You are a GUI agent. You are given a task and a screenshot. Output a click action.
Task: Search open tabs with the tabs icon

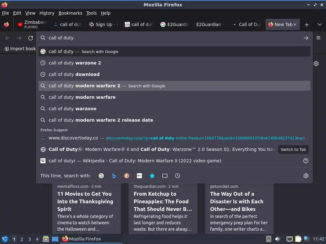click(165, 176)
